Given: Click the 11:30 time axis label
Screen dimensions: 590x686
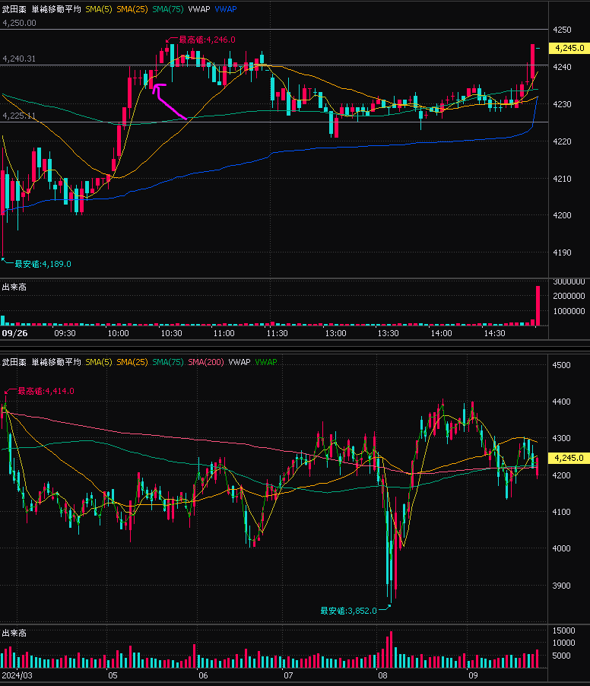Looking at the screenshot, I should pos(278,333).
